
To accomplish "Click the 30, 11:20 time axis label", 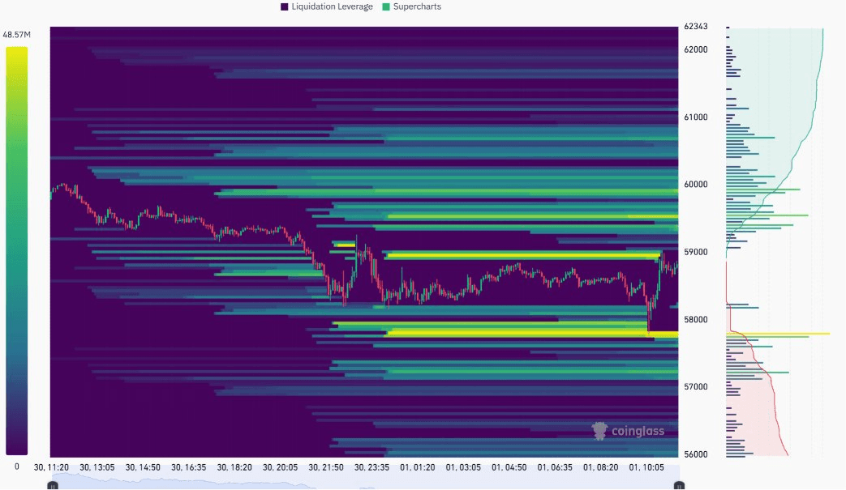I will click(x=51, y=467).
